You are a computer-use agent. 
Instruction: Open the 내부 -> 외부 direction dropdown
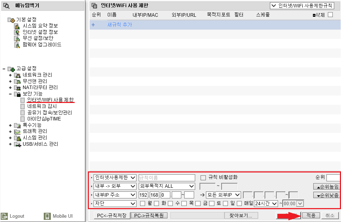coord(115,186)
